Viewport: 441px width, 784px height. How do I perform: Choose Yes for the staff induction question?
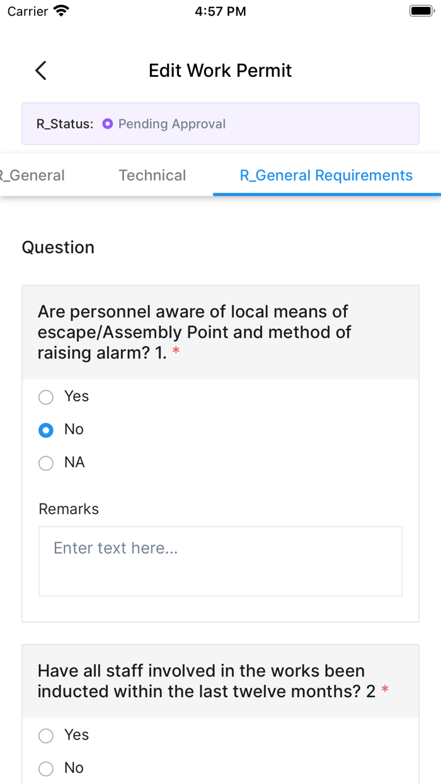click(45, 735)
